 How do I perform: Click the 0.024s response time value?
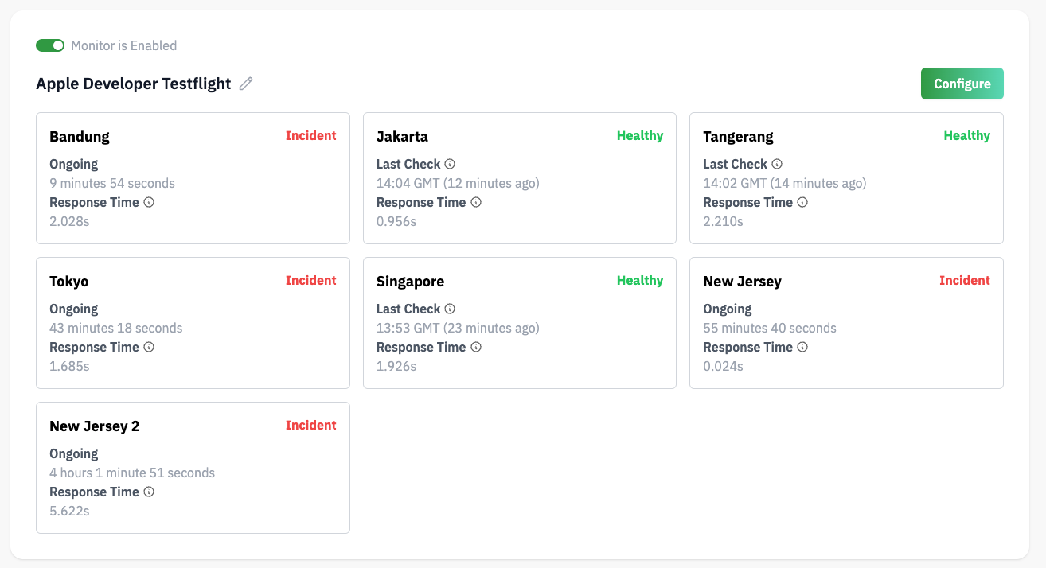(x=724, y=366)
